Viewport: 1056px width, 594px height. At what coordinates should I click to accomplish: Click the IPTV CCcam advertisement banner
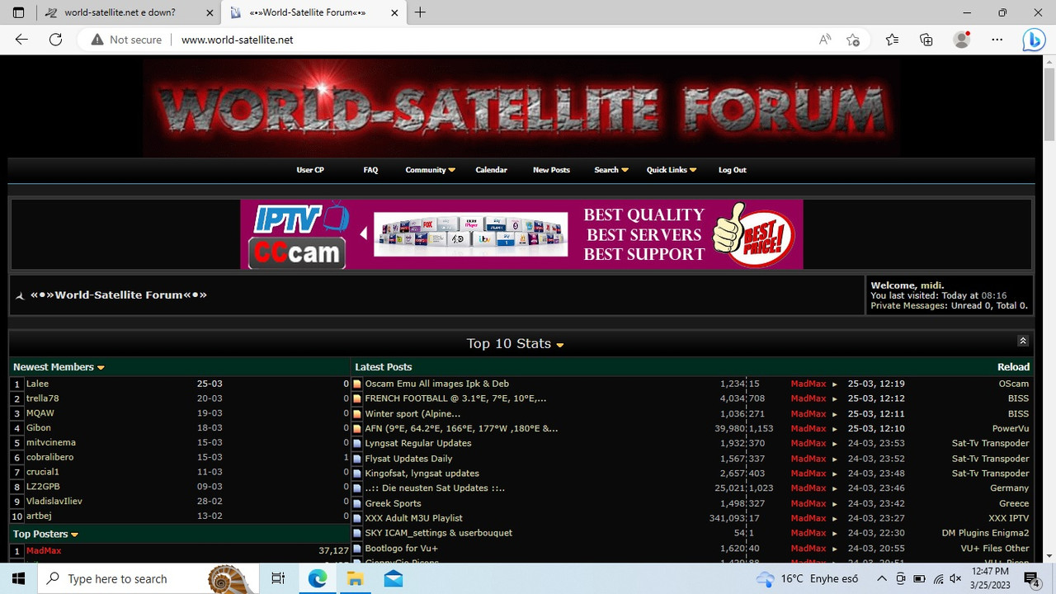[x=521, y=234]
